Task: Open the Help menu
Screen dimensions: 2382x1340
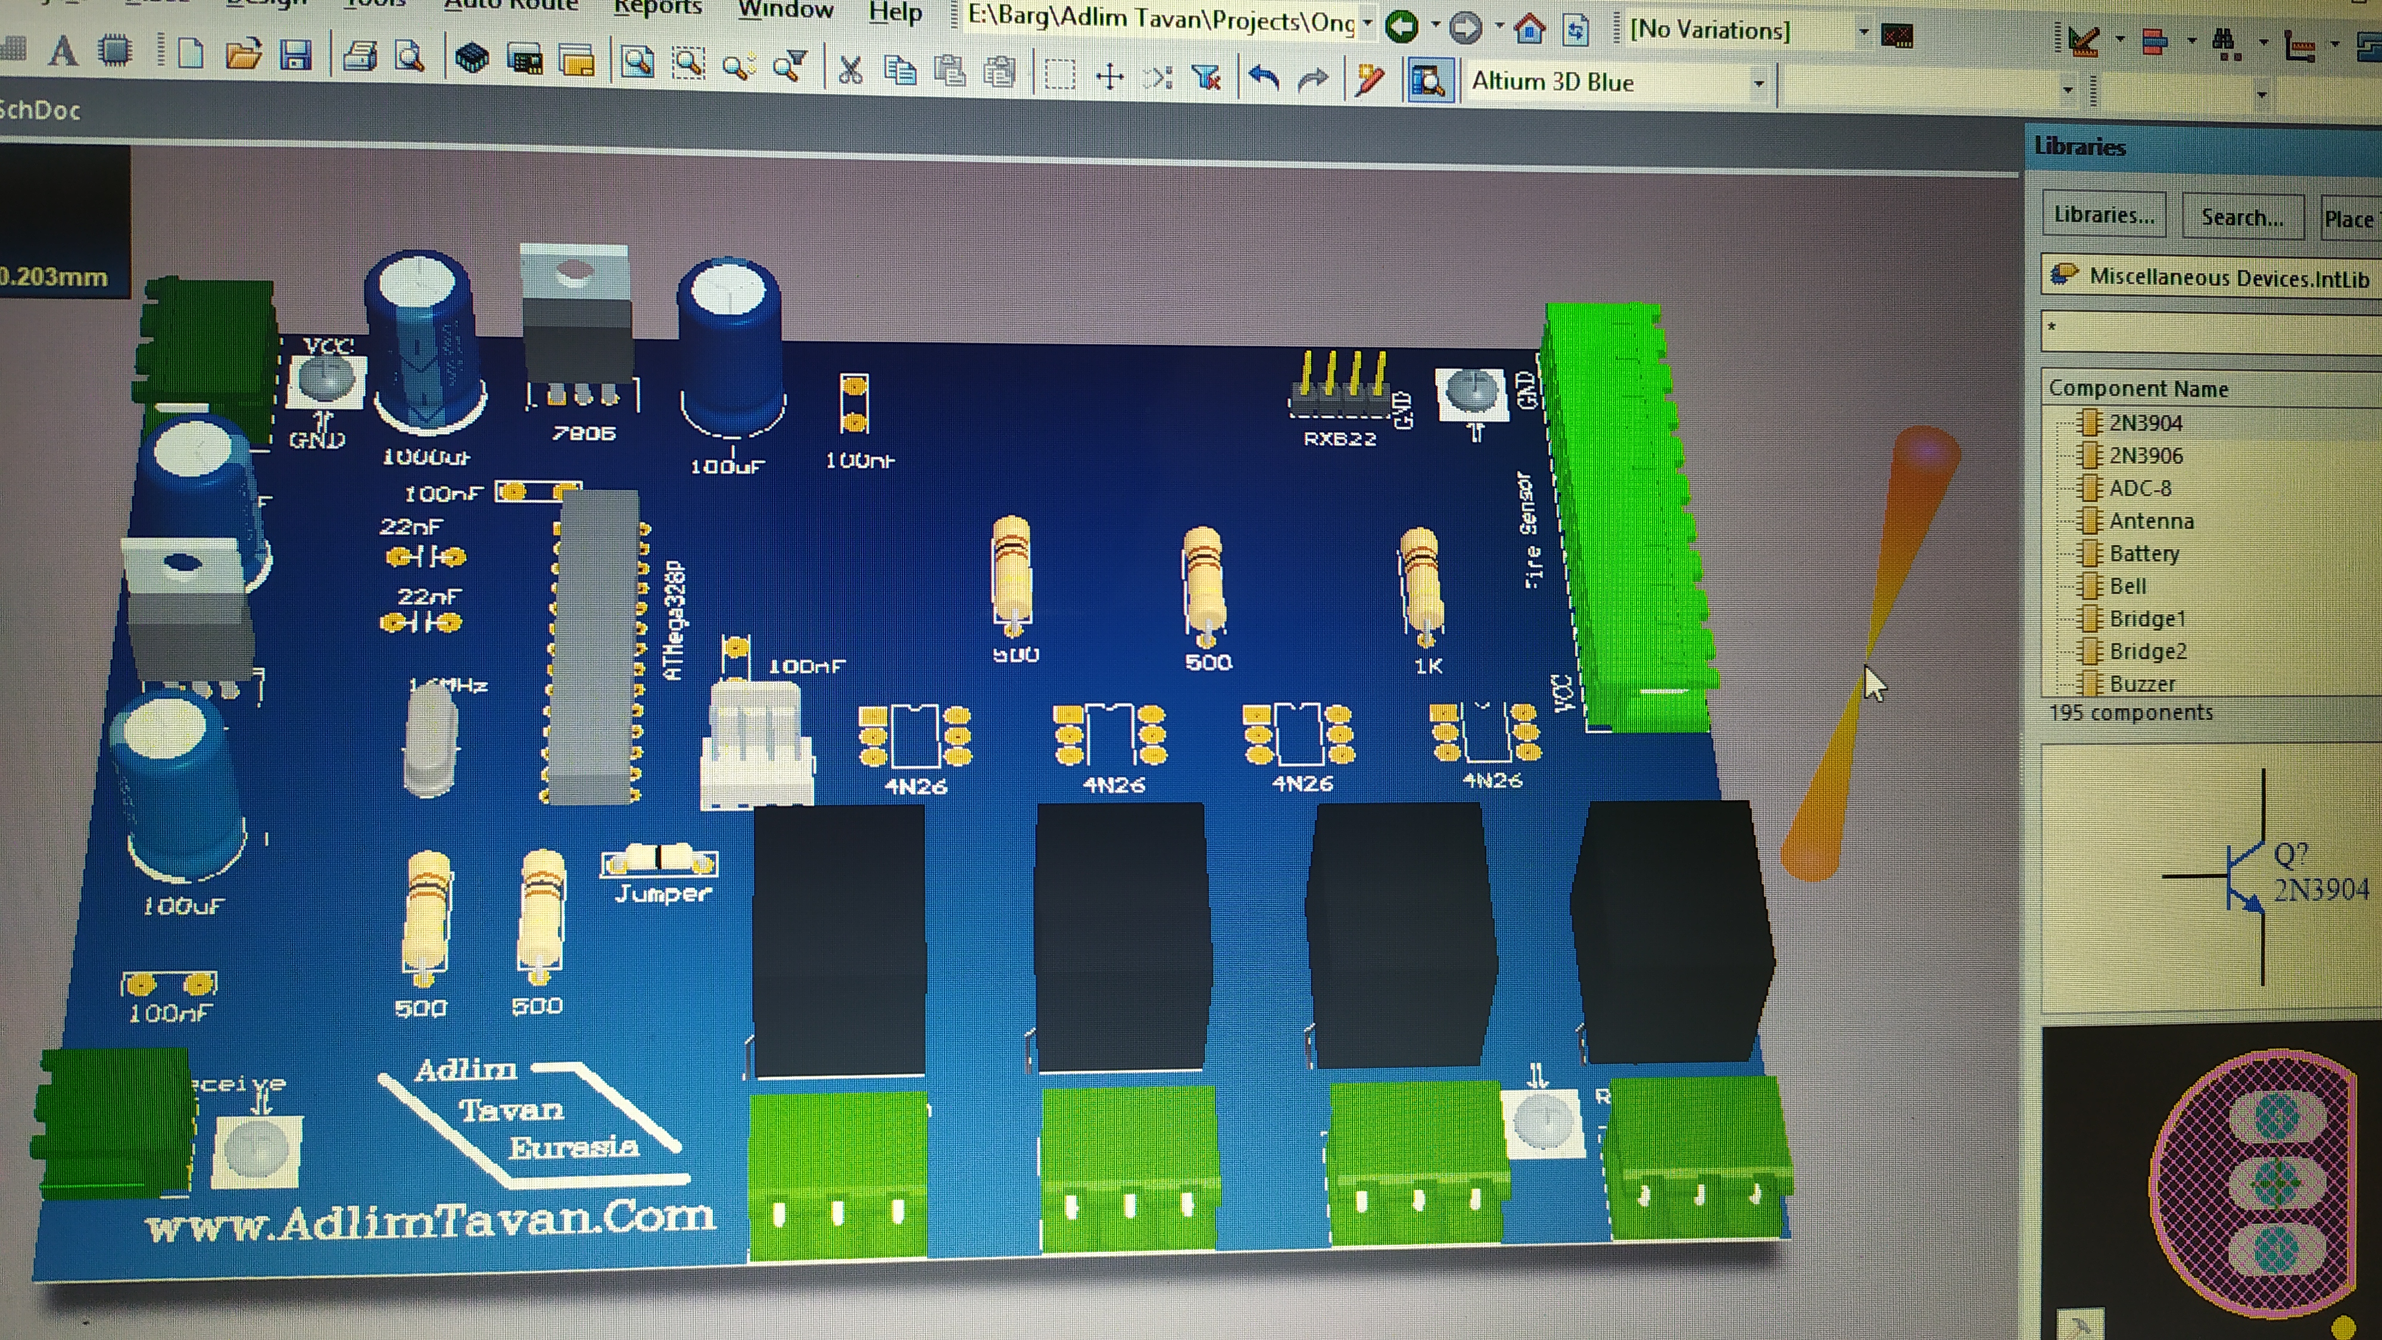Action: (x=894, y=13)
